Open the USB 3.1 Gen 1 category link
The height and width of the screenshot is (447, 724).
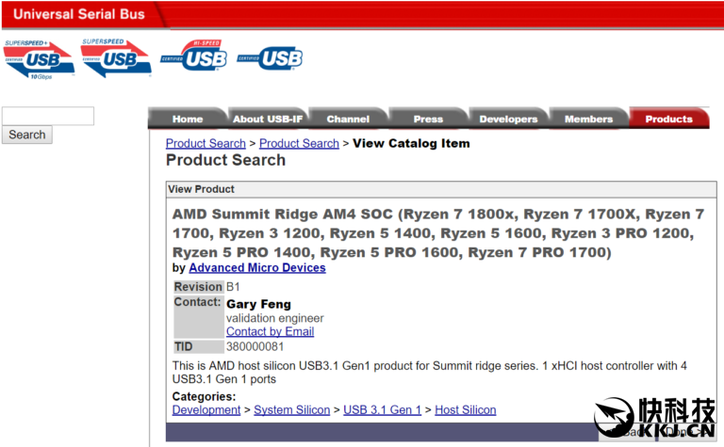(x=382, y=409)
